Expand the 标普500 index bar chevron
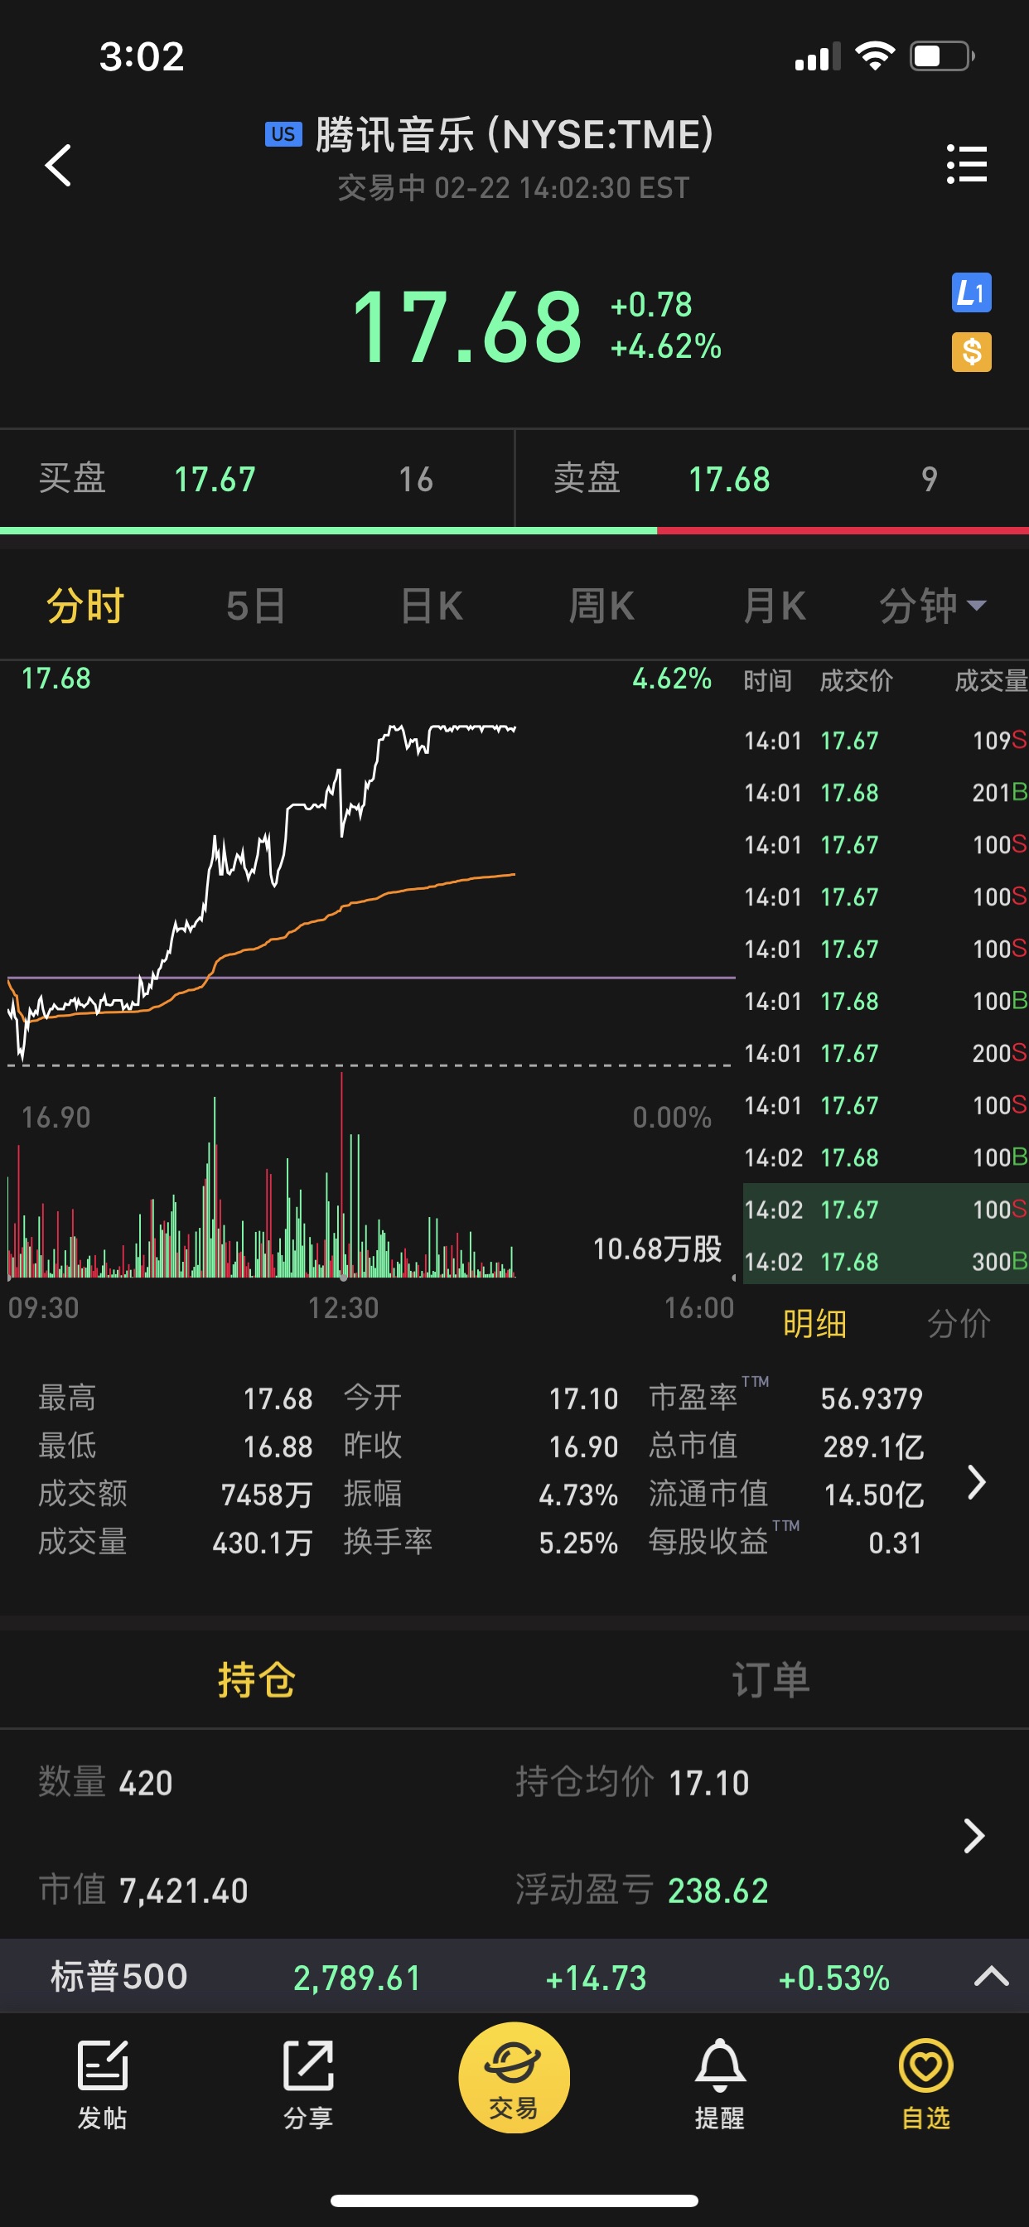 pyautogui.click(x=991, y=1977)
